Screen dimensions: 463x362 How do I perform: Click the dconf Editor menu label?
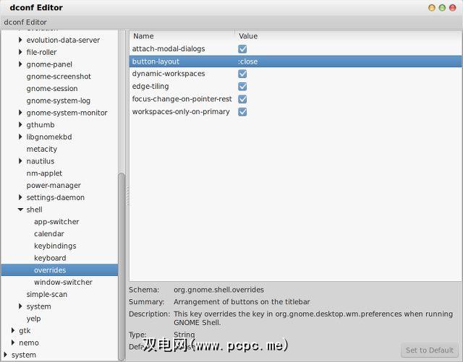point(25,22)
